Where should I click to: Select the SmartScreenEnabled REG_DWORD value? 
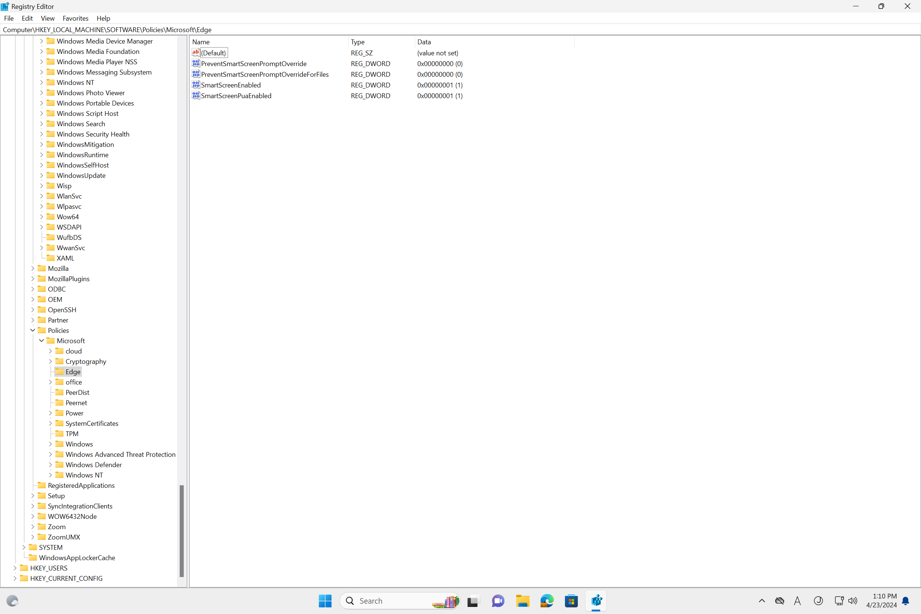(x=230, y=84)
